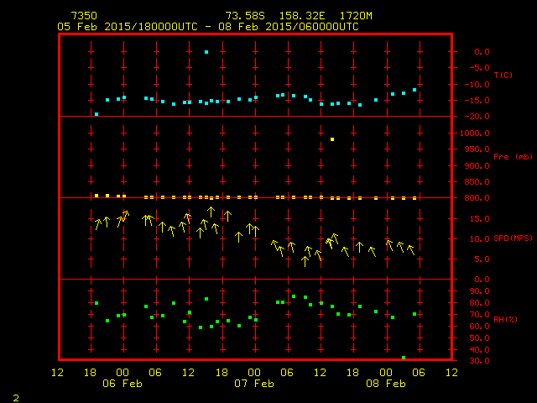Click the rightmost green humidity point near 70%
This screenshot has height=403, width=537.
tap(414, 314)
